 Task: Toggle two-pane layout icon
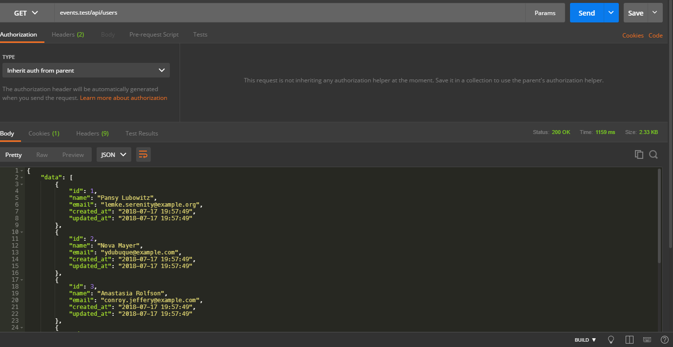click(630, 340)
